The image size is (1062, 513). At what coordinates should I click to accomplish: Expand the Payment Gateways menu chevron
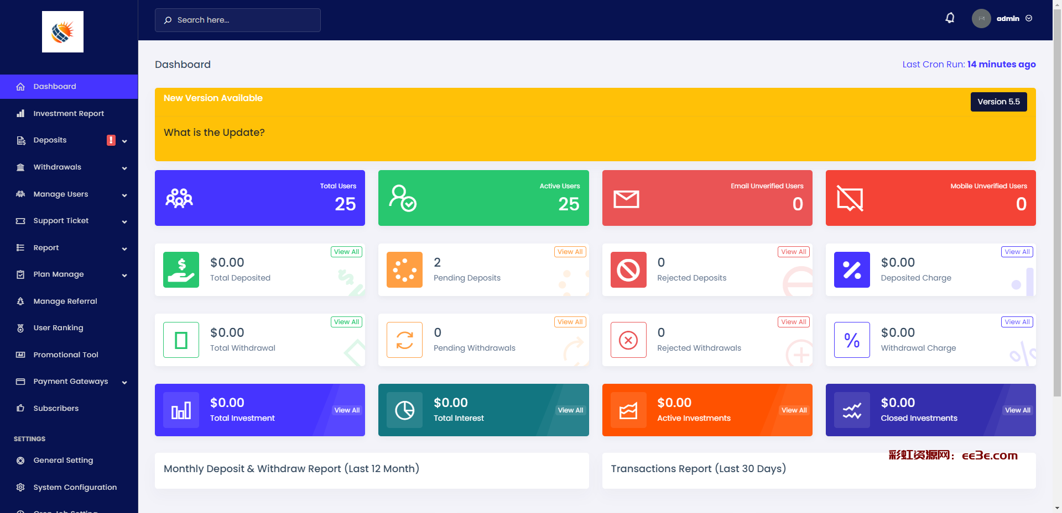(x=124, y=383)
